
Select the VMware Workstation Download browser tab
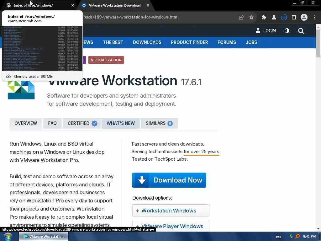click(x=115, y=5)
